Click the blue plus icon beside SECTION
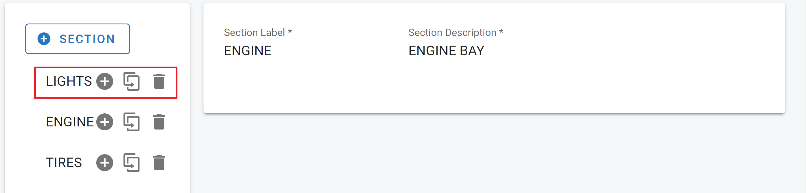The width and height of the screenshot is (806, 193). [x=44, y=39]
